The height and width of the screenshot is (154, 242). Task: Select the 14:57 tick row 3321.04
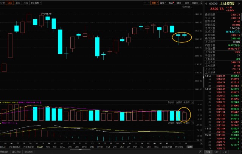coord(222,129)
